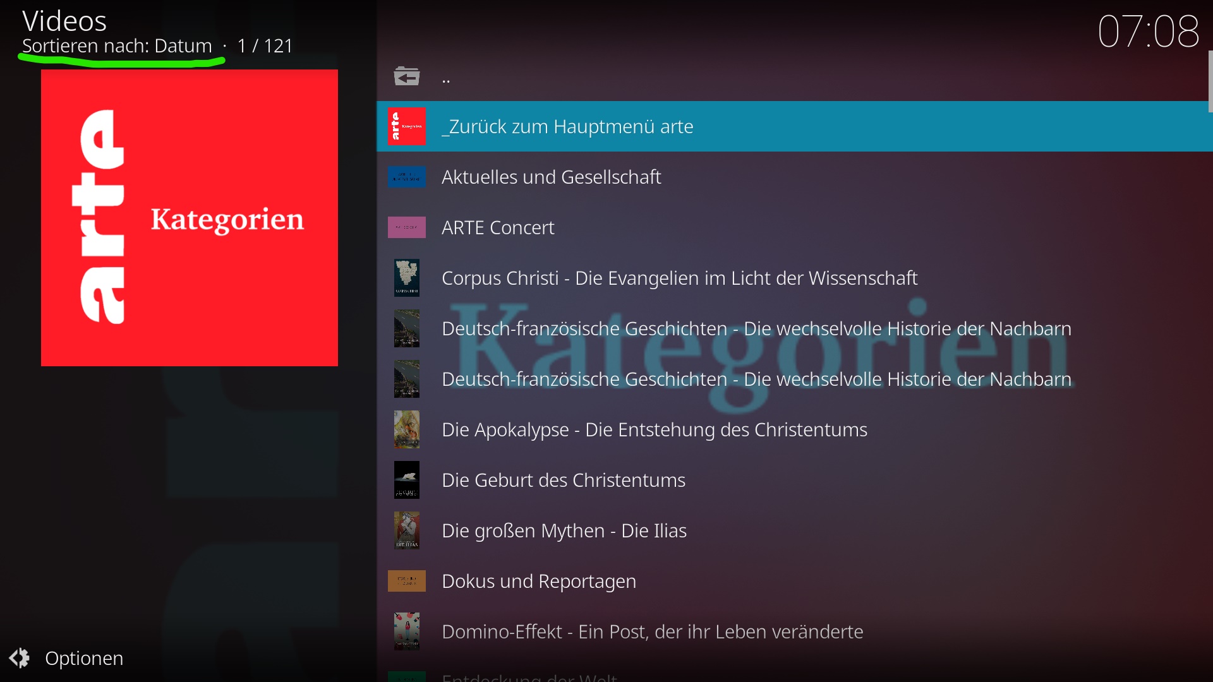Click the Domino-Effekt poster thumbnail
1213x682 pixels.
(x=406, y=631)
